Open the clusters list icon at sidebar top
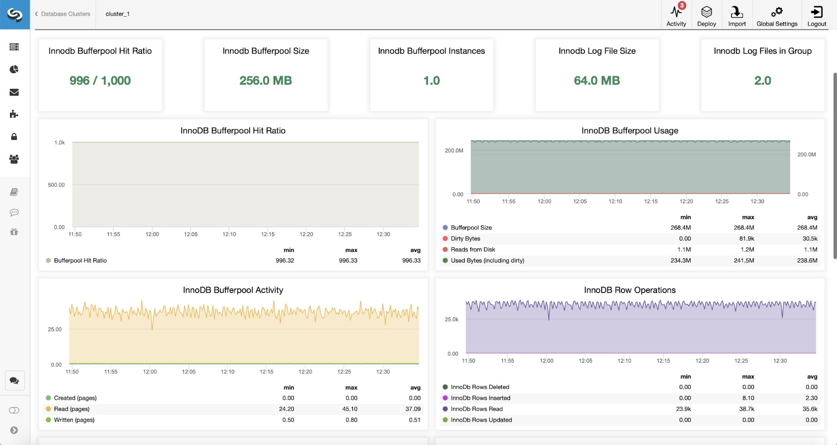 [14, 47]
